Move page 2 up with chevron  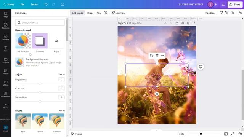(165, 23)
